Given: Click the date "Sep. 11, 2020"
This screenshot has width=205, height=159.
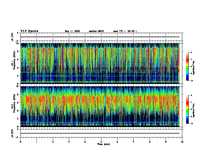Looking at the screenshot, I should pos(72,31).
